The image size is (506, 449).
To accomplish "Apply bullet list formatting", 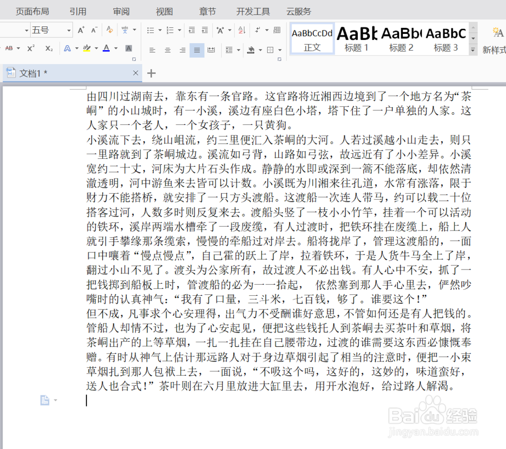I will (x=150, y=30).
